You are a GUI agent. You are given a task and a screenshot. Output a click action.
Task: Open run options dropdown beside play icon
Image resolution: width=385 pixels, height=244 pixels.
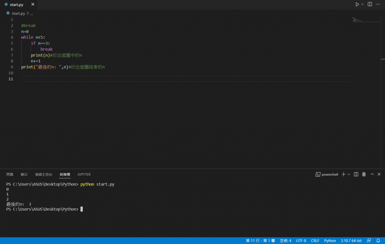(362, 5)
